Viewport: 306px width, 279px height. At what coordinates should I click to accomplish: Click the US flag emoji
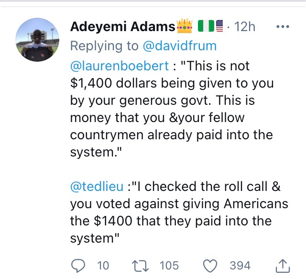[219, 27]
